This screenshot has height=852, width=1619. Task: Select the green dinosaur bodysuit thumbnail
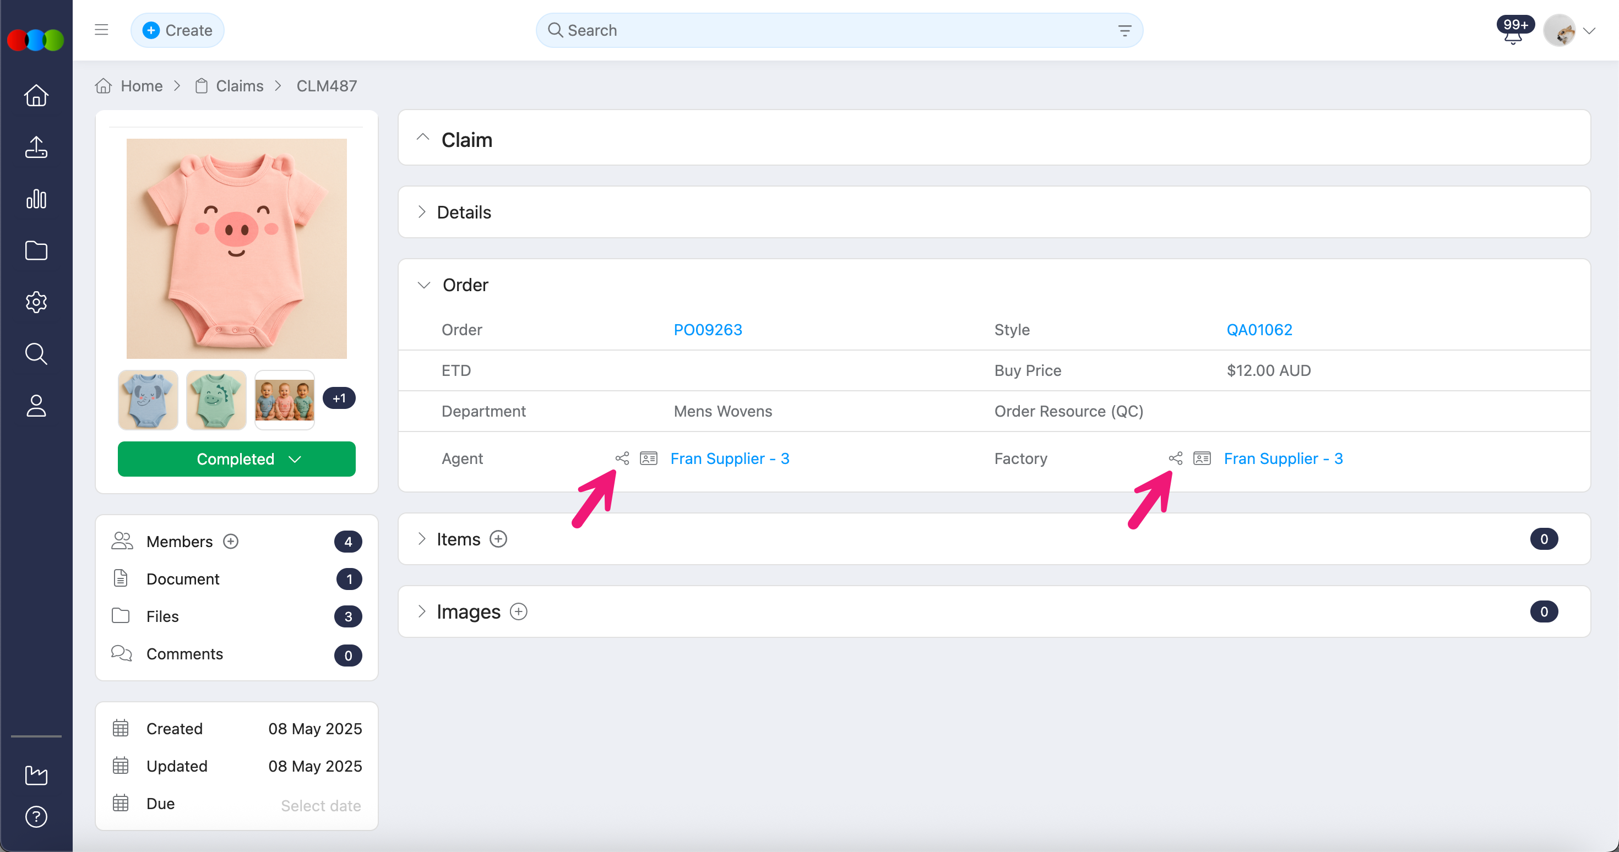click(215, 400)
